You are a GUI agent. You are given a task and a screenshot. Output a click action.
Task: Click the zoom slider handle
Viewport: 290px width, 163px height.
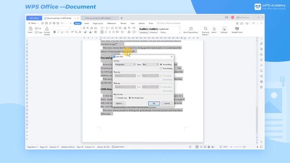click(244, 147)
